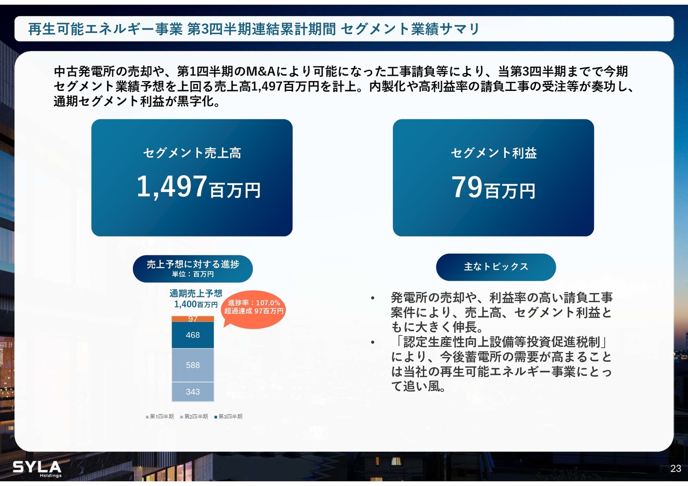Select the 343 bar segment at bottom
Image resolution: width=688 pixels, height=486 pixels.
193,392
